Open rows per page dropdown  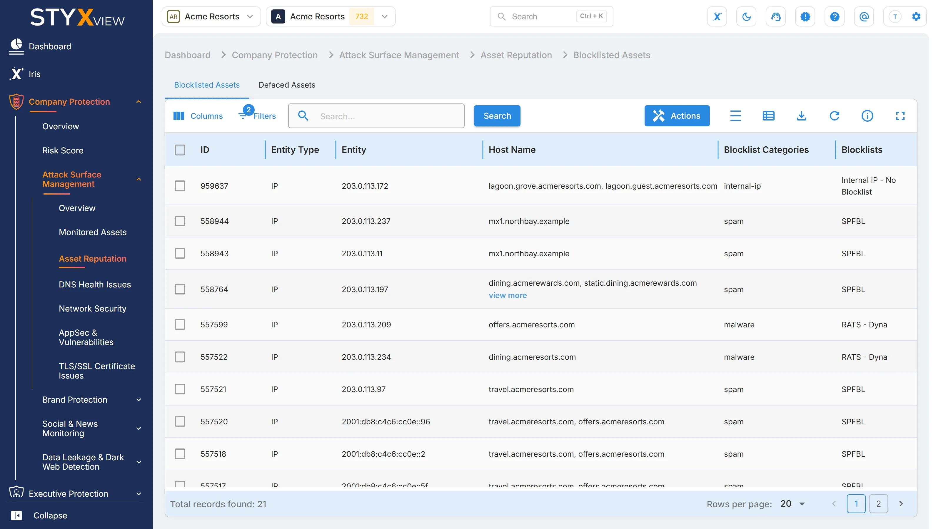tap(793, 504)
